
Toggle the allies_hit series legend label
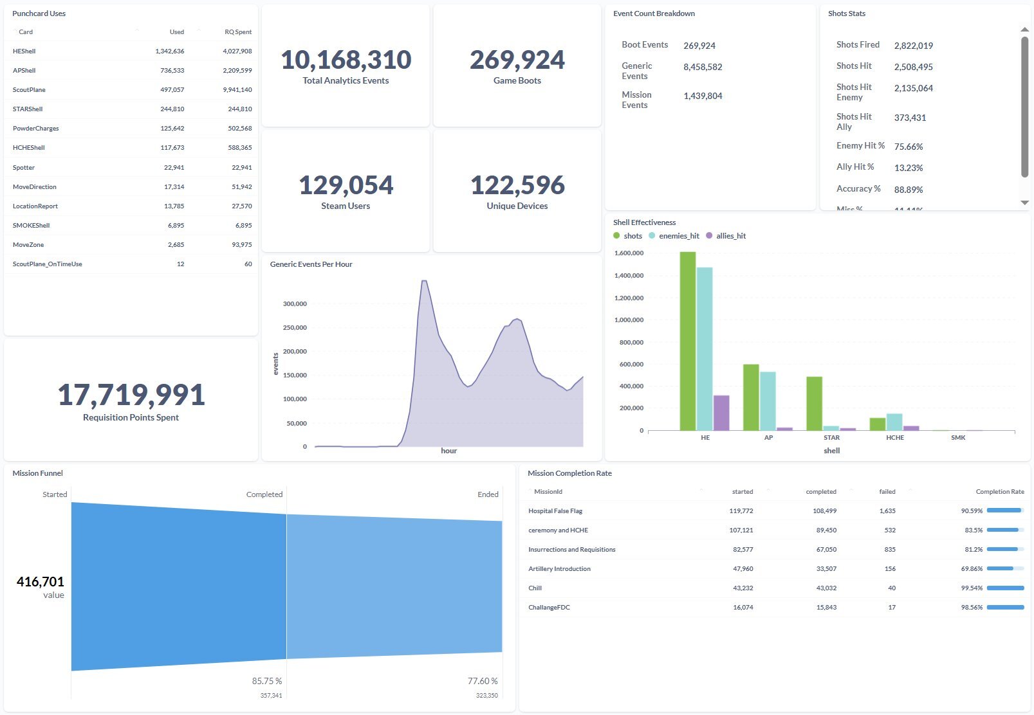point(731,236)
